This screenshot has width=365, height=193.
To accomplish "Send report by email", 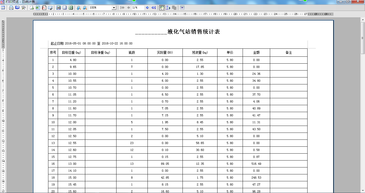I will pyautogui.click(x=50, y=8).
